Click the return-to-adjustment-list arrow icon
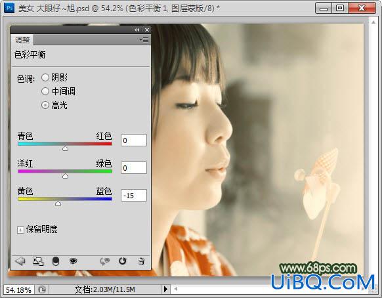Image resolution: width=382 pixels, height=298 pixels. click(20, 261)
